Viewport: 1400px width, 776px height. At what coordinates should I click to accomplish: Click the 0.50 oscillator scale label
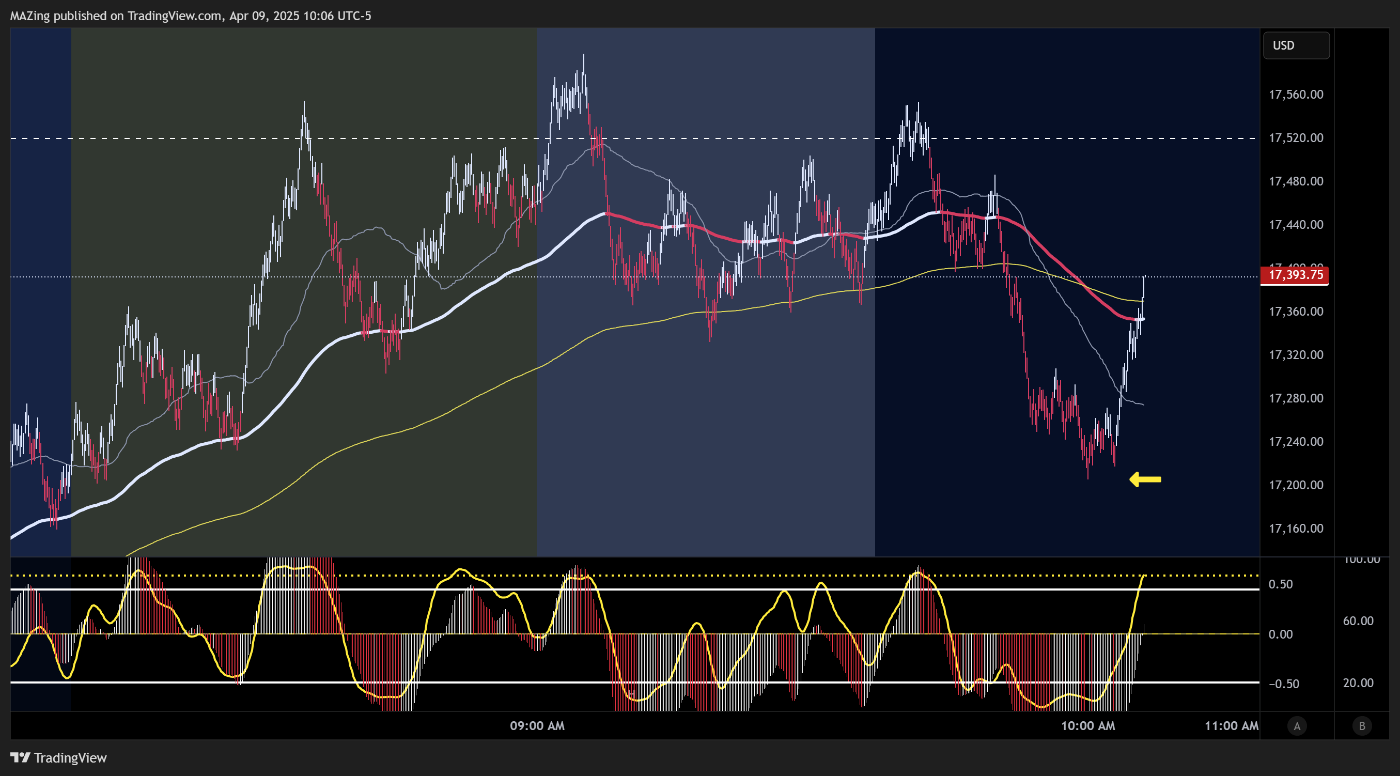tap(1281, 585)
